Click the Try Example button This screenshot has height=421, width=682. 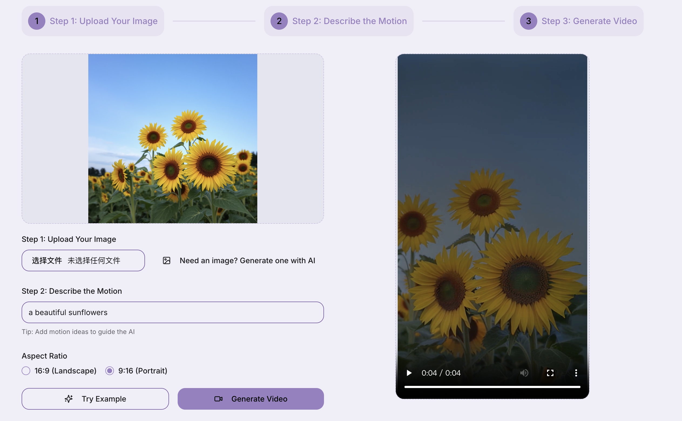coord(95,399)
